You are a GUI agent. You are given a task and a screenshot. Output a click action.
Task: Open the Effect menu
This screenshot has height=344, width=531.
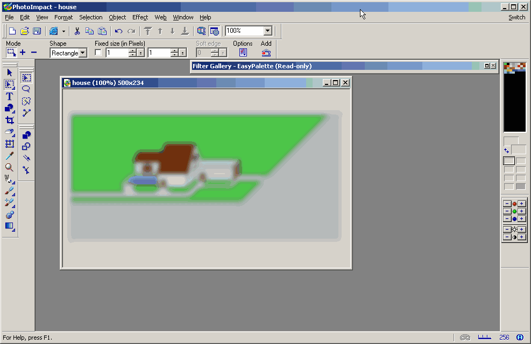coord(140,17)
